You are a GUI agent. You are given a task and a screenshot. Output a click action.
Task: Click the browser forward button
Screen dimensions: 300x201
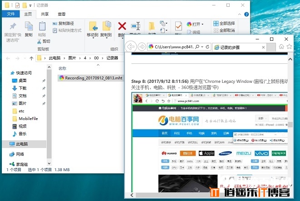tap(142, 47)
